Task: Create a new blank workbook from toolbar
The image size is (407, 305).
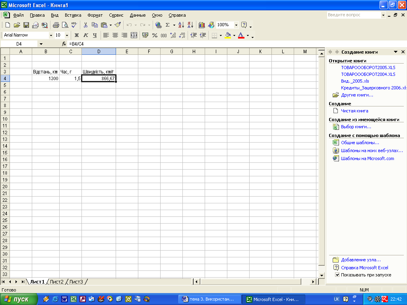Action: tap(8, 25)
